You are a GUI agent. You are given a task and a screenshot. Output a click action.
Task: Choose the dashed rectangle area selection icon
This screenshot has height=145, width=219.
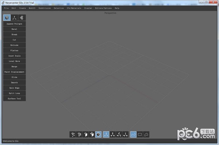click(x=140, y=134)
